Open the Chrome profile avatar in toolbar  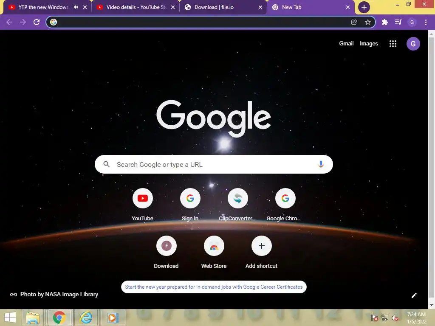pos(412,22)
